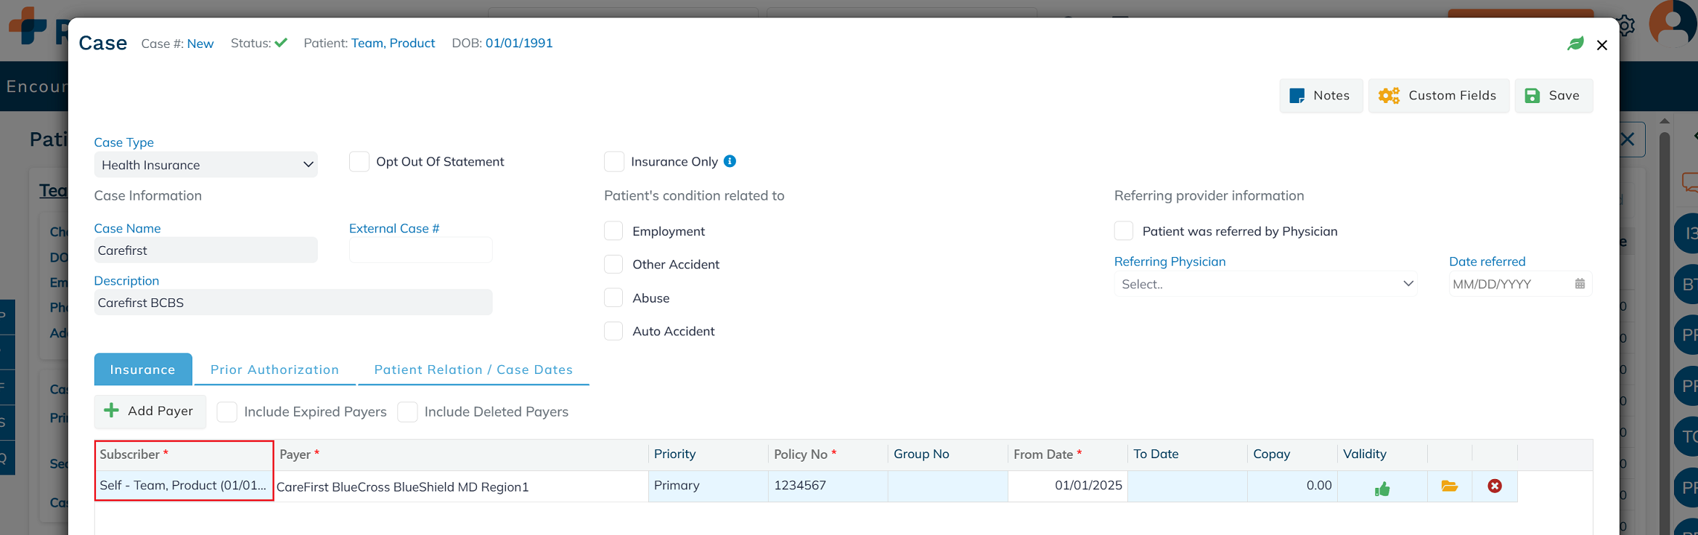1698x535 pixels.
Task: Delete the payer with red X icon
Action: click(x=1495, y=486)
